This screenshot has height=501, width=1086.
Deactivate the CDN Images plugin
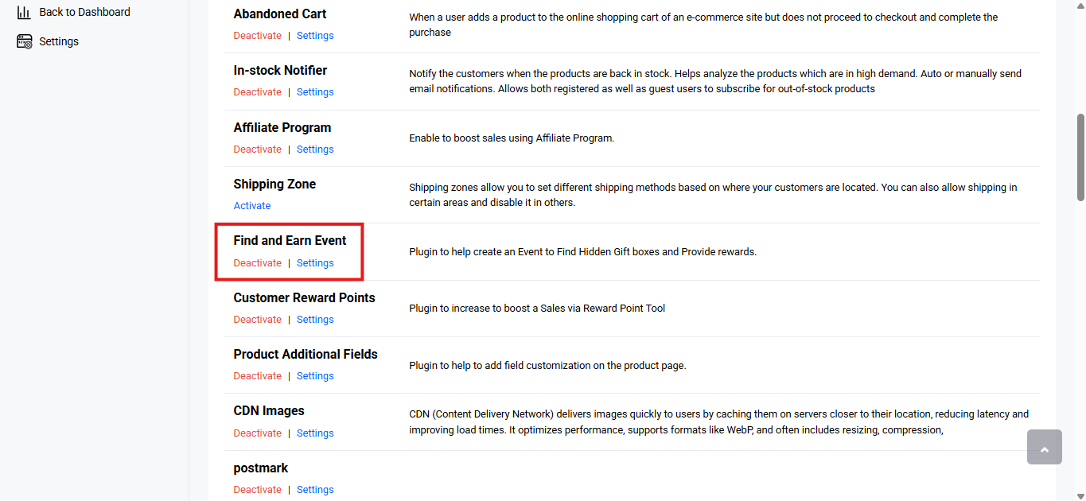click(x=257, y=433)
